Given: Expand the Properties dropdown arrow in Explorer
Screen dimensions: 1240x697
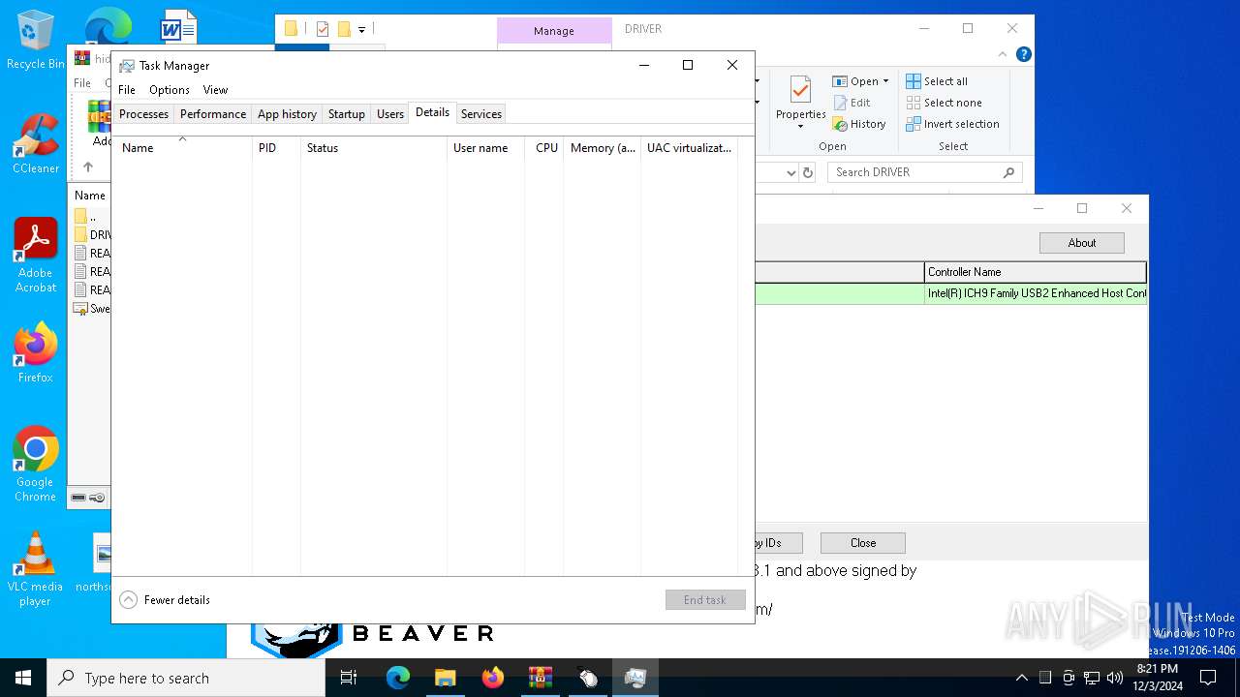Looking at the screenshot, I should tap(800, 127).
